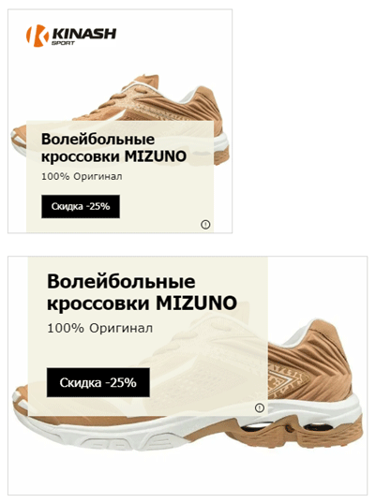Click the Скидка -25% button in square banner
This screenshot has width=376, height=503.
pos(81,206)
